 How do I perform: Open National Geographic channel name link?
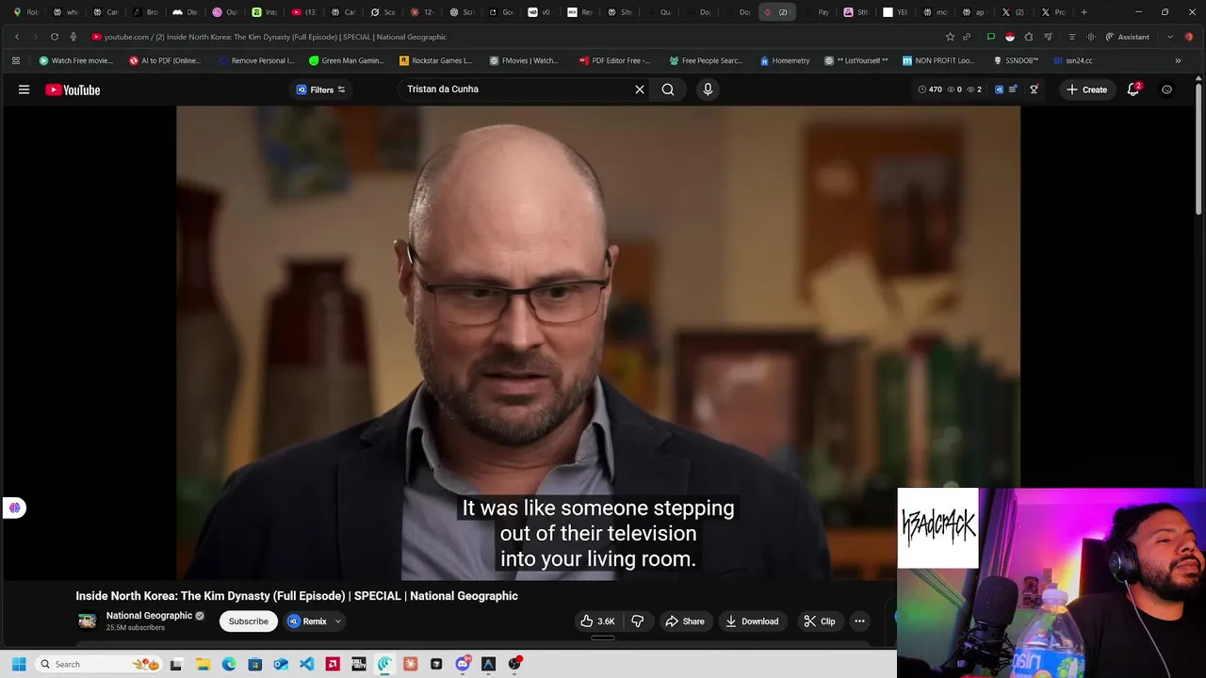(149, 616)
